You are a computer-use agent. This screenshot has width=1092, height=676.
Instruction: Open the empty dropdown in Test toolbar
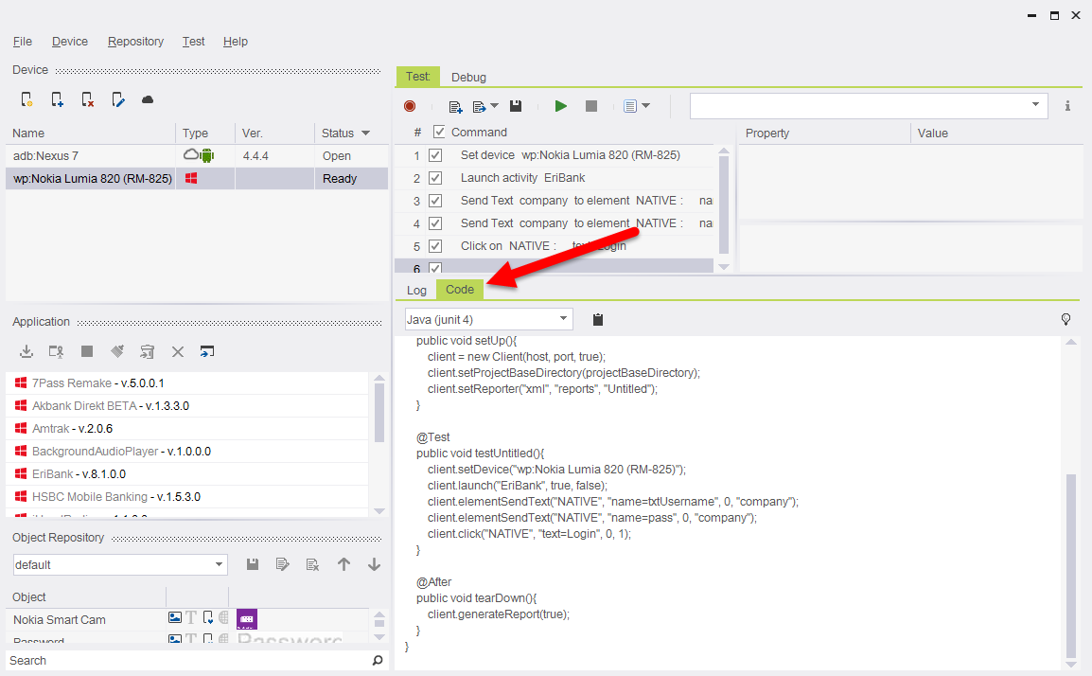[x=868, y=105]
